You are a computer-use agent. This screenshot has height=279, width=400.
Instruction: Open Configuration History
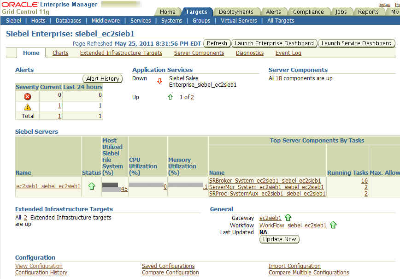coord(41,273)
